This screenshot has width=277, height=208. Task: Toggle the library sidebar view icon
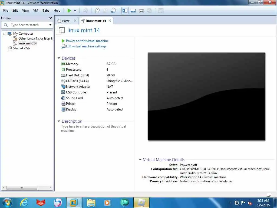[125, 11]
